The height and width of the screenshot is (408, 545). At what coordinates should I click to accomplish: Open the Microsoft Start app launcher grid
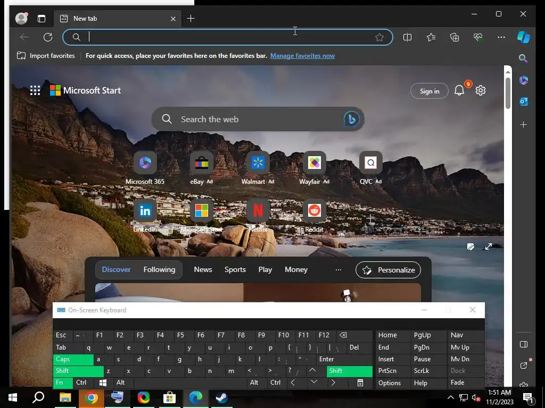tap(35, 90)
